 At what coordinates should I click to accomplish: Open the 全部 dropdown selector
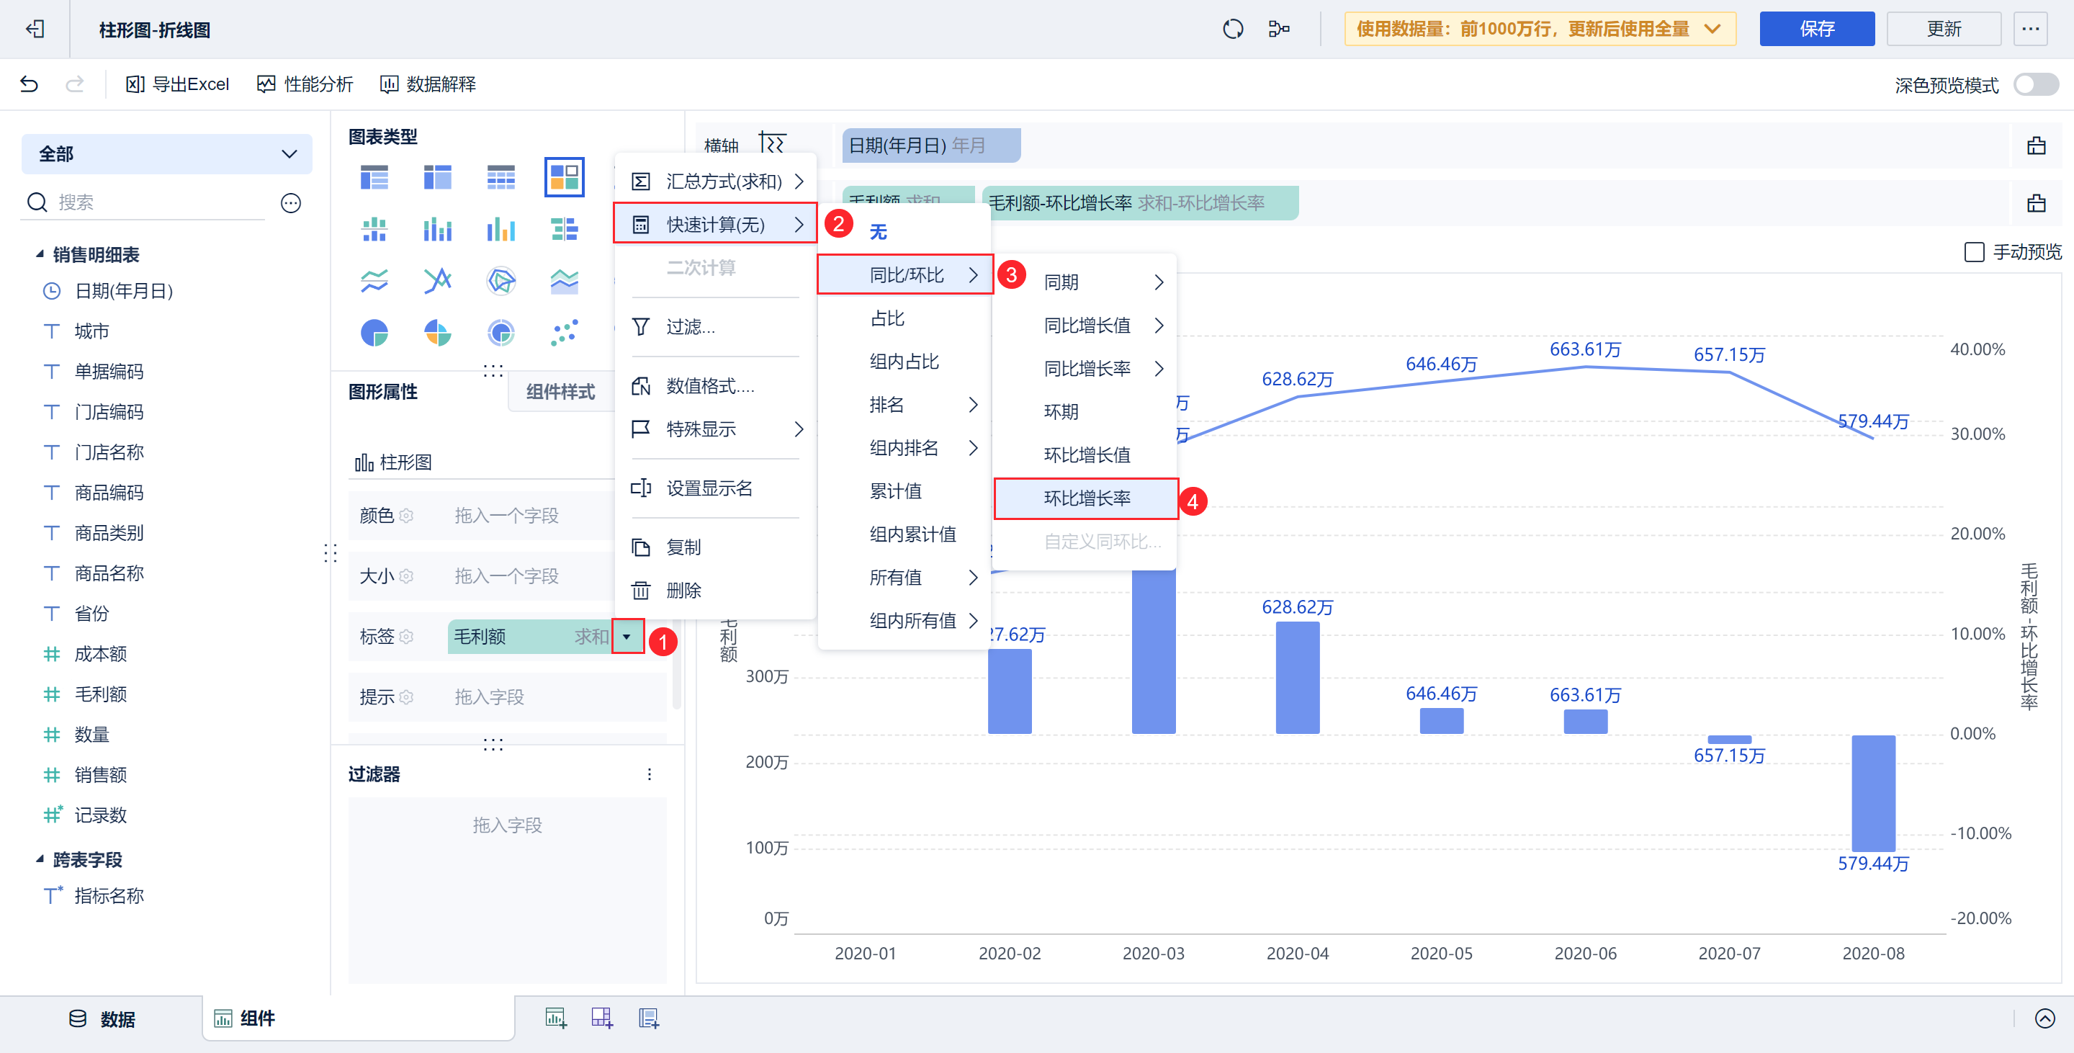[x=166, y=153]
